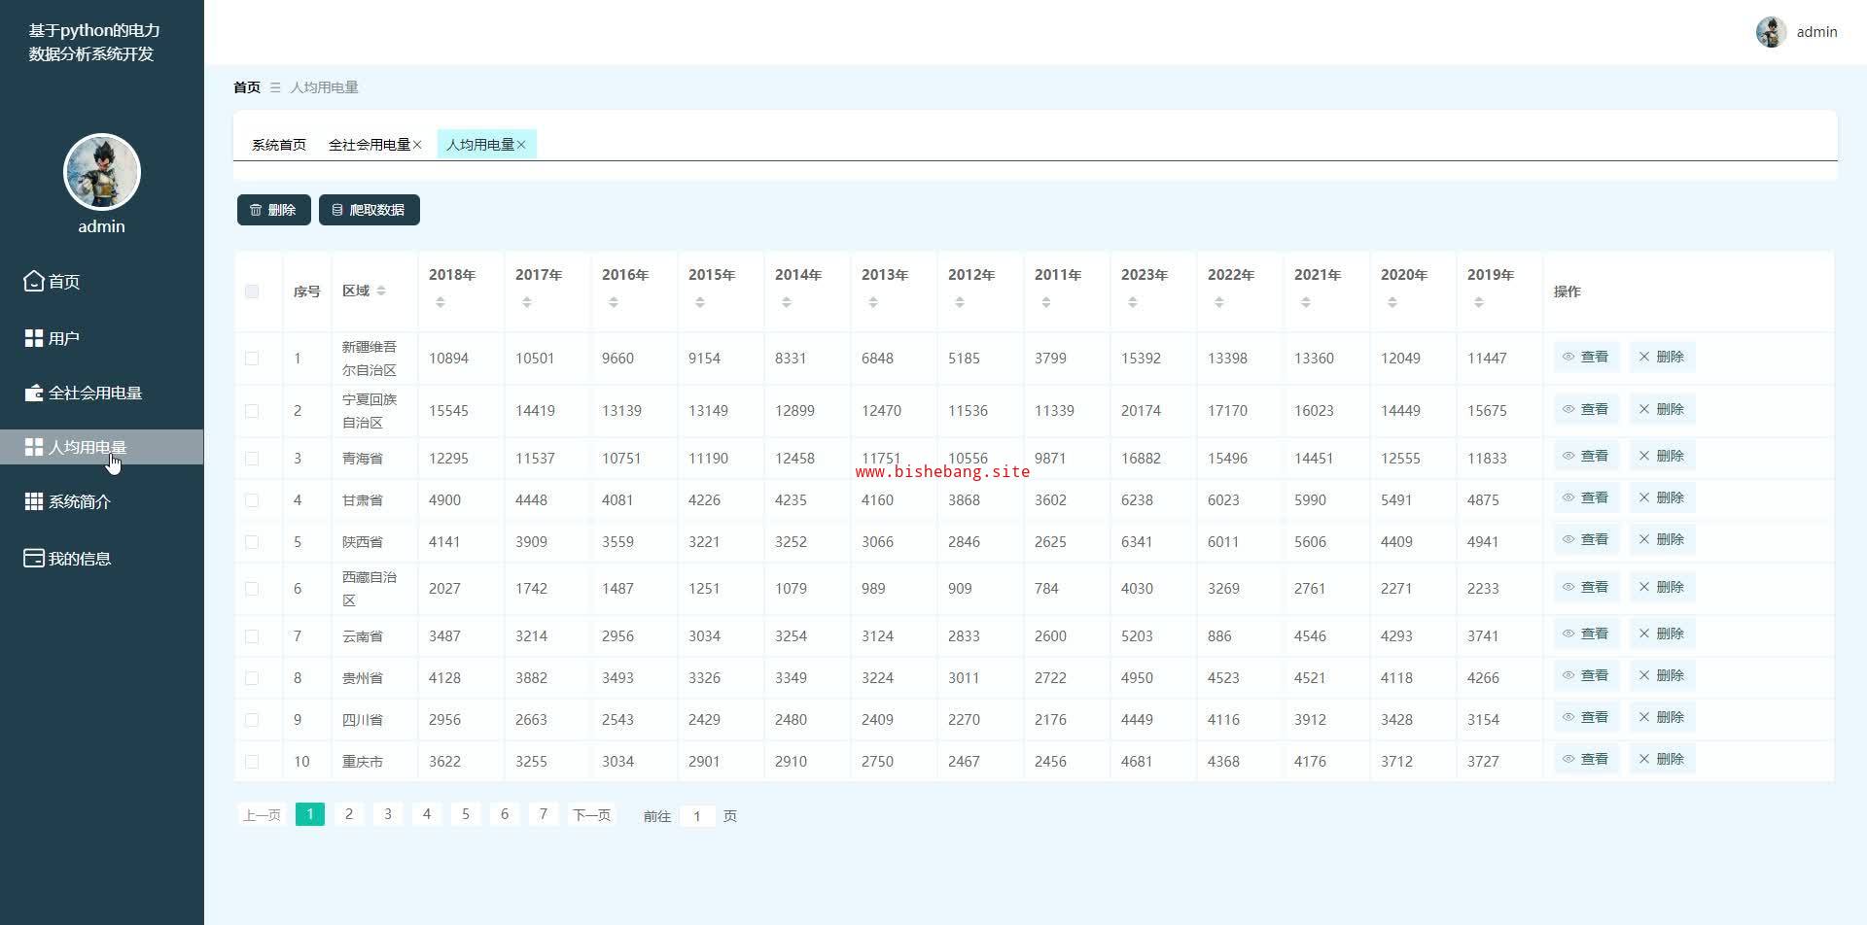Go to page 3 in the pagination
The width and height of the screenshot is (1867, 925).
pos(388,814)
